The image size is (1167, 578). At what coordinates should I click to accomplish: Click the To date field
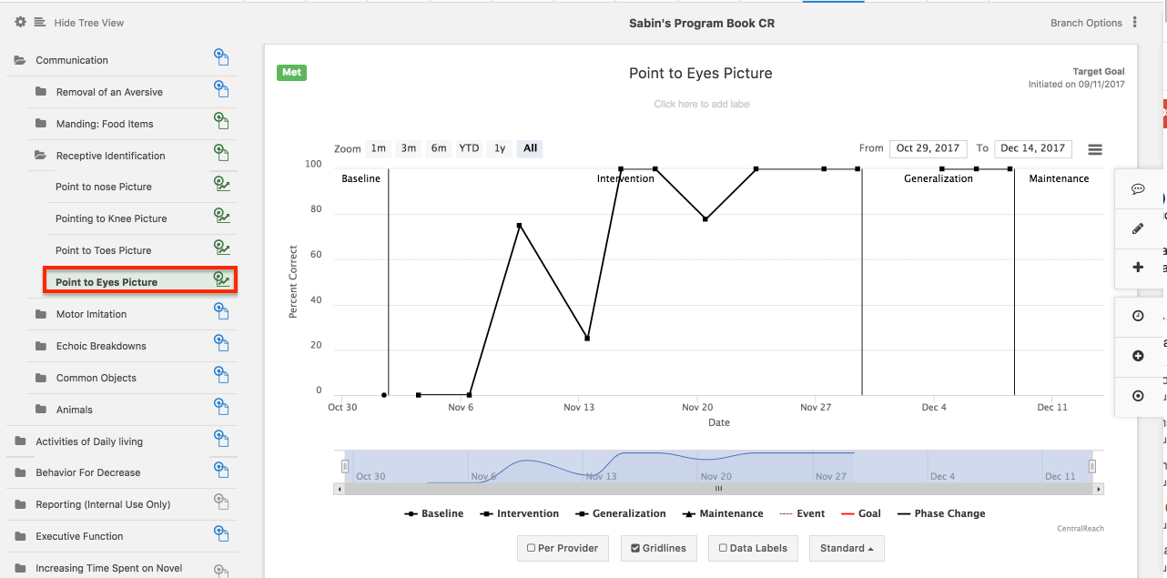pyautogui.click(x=1033, y=148)
